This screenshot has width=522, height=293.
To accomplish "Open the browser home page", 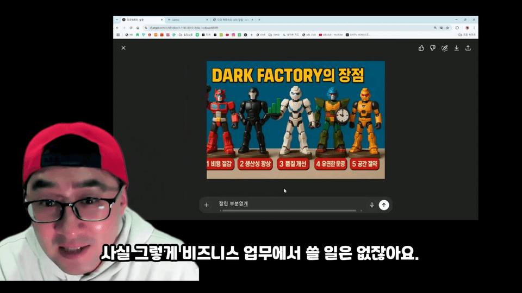I will [x=138, y=28].
